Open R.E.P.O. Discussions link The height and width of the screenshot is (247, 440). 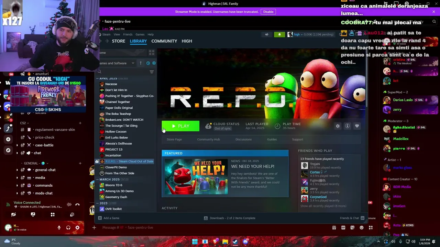coord(243,139)
